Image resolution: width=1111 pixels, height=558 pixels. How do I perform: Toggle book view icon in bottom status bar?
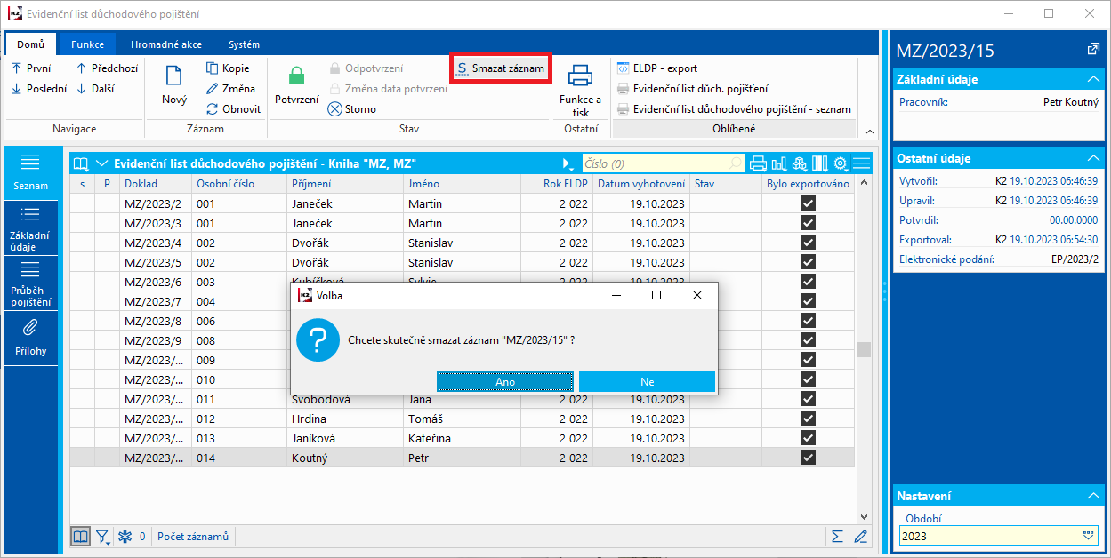pos(81,536)
